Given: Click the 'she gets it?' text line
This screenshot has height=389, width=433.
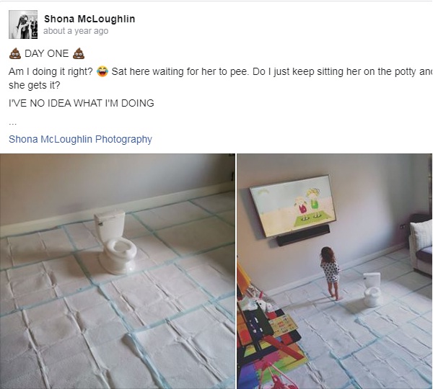Looking at the screenshot, I should point(34,85).
